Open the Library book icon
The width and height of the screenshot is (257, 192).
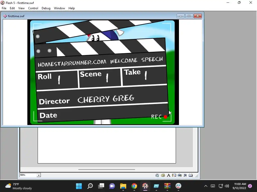191,175
